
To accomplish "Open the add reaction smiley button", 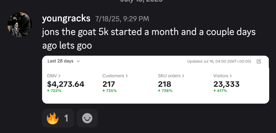I will (87, 118).
